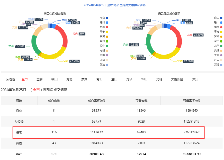Go to the 南山 district filter tab
Image resolution: width=224 pixels, height=160 pixels.
point(99,79)
